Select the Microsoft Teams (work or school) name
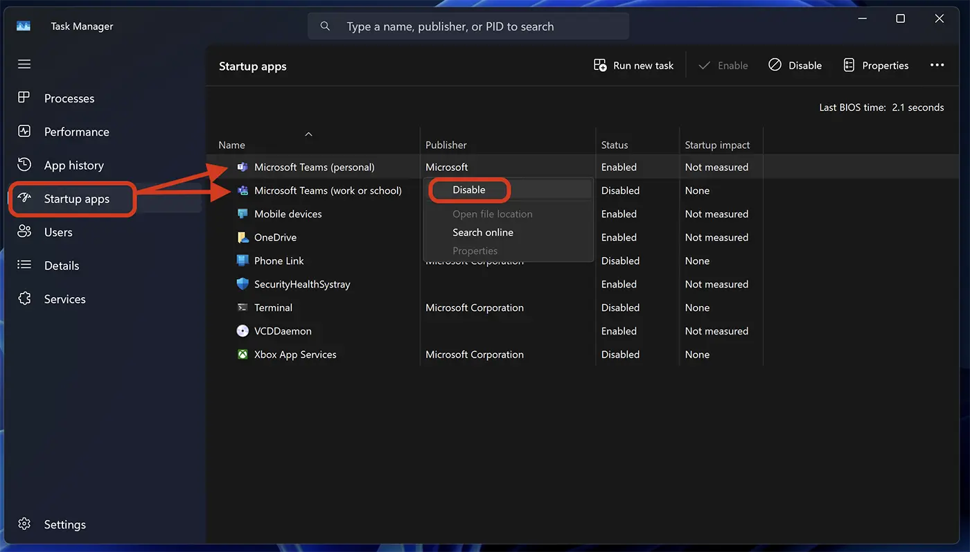 328,190
